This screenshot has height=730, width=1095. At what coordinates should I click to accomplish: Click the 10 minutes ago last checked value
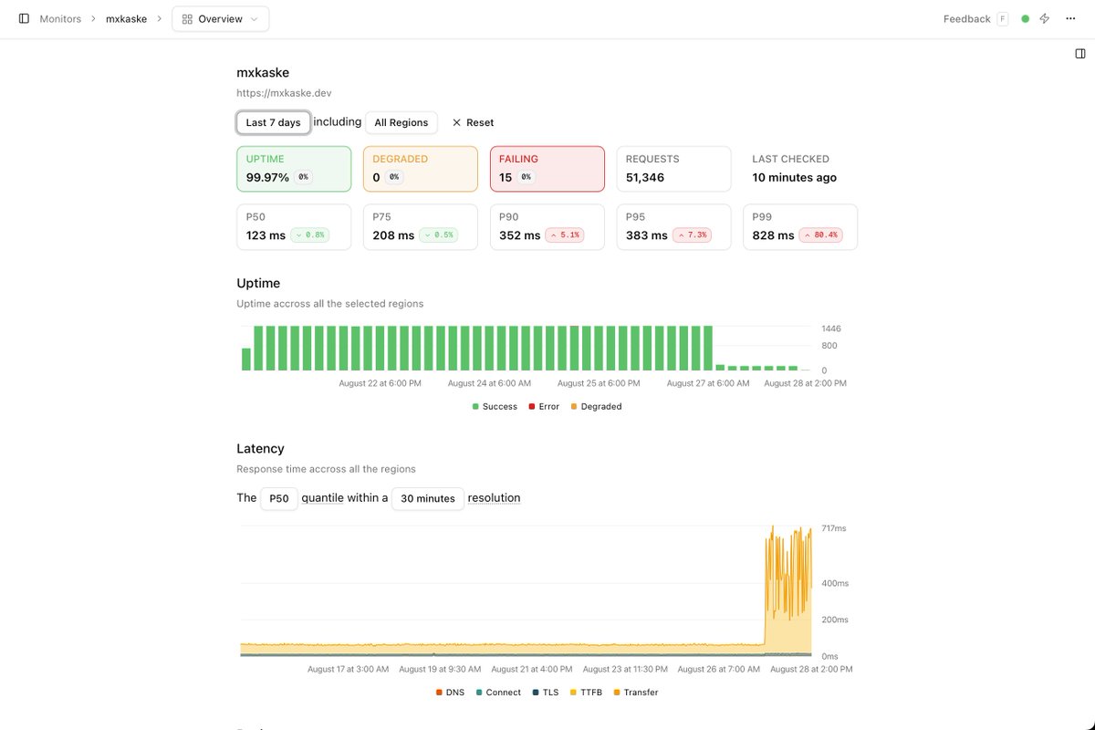pyautogui.click(x=794, y=178)
